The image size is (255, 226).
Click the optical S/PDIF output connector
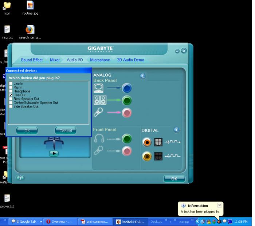158,142
